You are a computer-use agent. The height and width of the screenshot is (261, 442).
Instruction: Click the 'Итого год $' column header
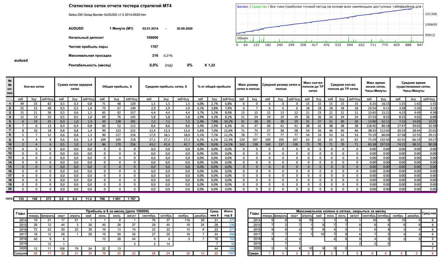pos(228,213)
